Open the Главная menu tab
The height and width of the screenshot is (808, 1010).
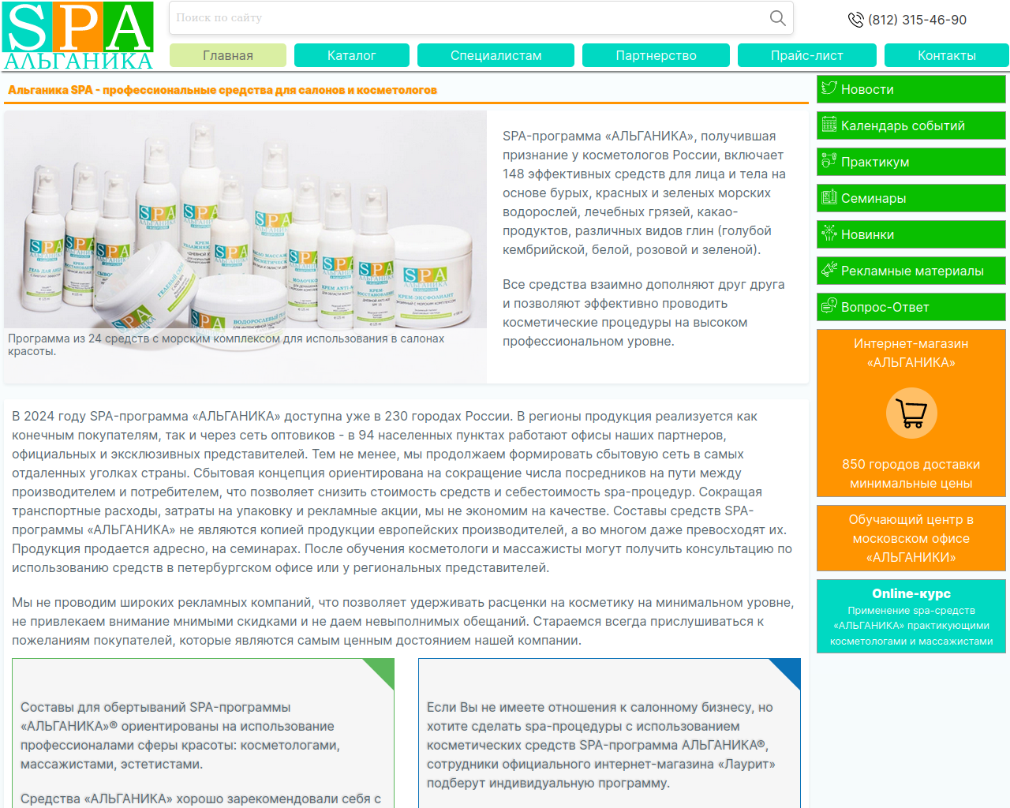(x=228, y=55)
